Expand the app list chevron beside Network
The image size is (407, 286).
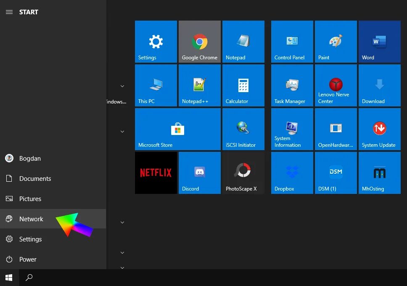[x=122, y=222]
